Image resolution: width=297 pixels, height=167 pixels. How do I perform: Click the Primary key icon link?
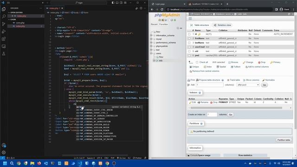click(x=275, y=62)
